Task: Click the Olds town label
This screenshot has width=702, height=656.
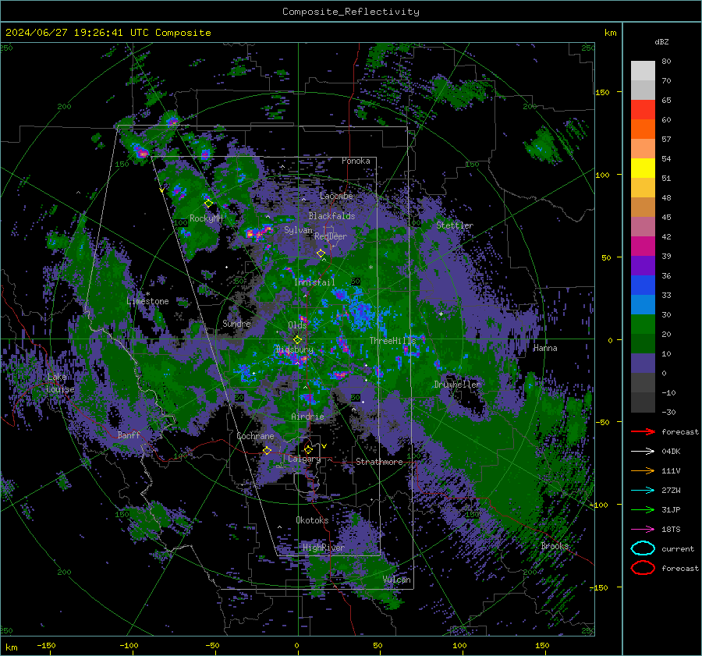Action: (297, 325)
